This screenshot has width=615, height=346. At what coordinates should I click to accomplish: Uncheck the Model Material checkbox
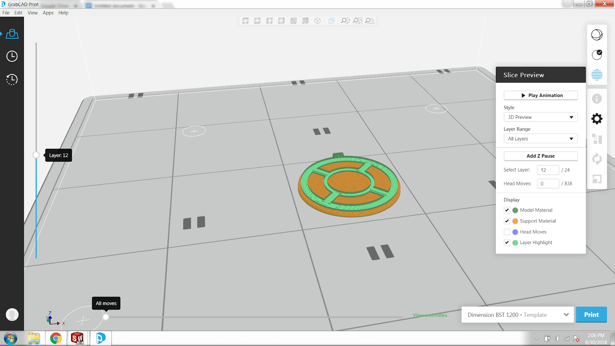tap(507, 210)
